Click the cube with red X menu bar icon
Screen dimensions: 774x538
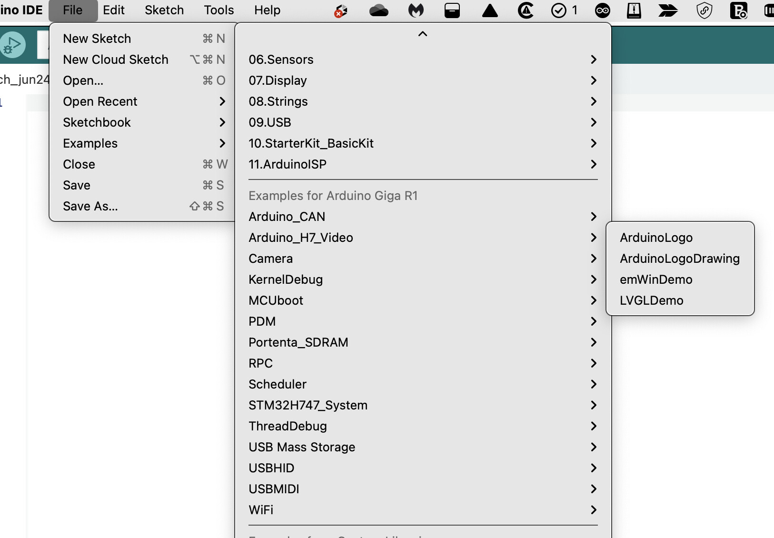point(341,11)
